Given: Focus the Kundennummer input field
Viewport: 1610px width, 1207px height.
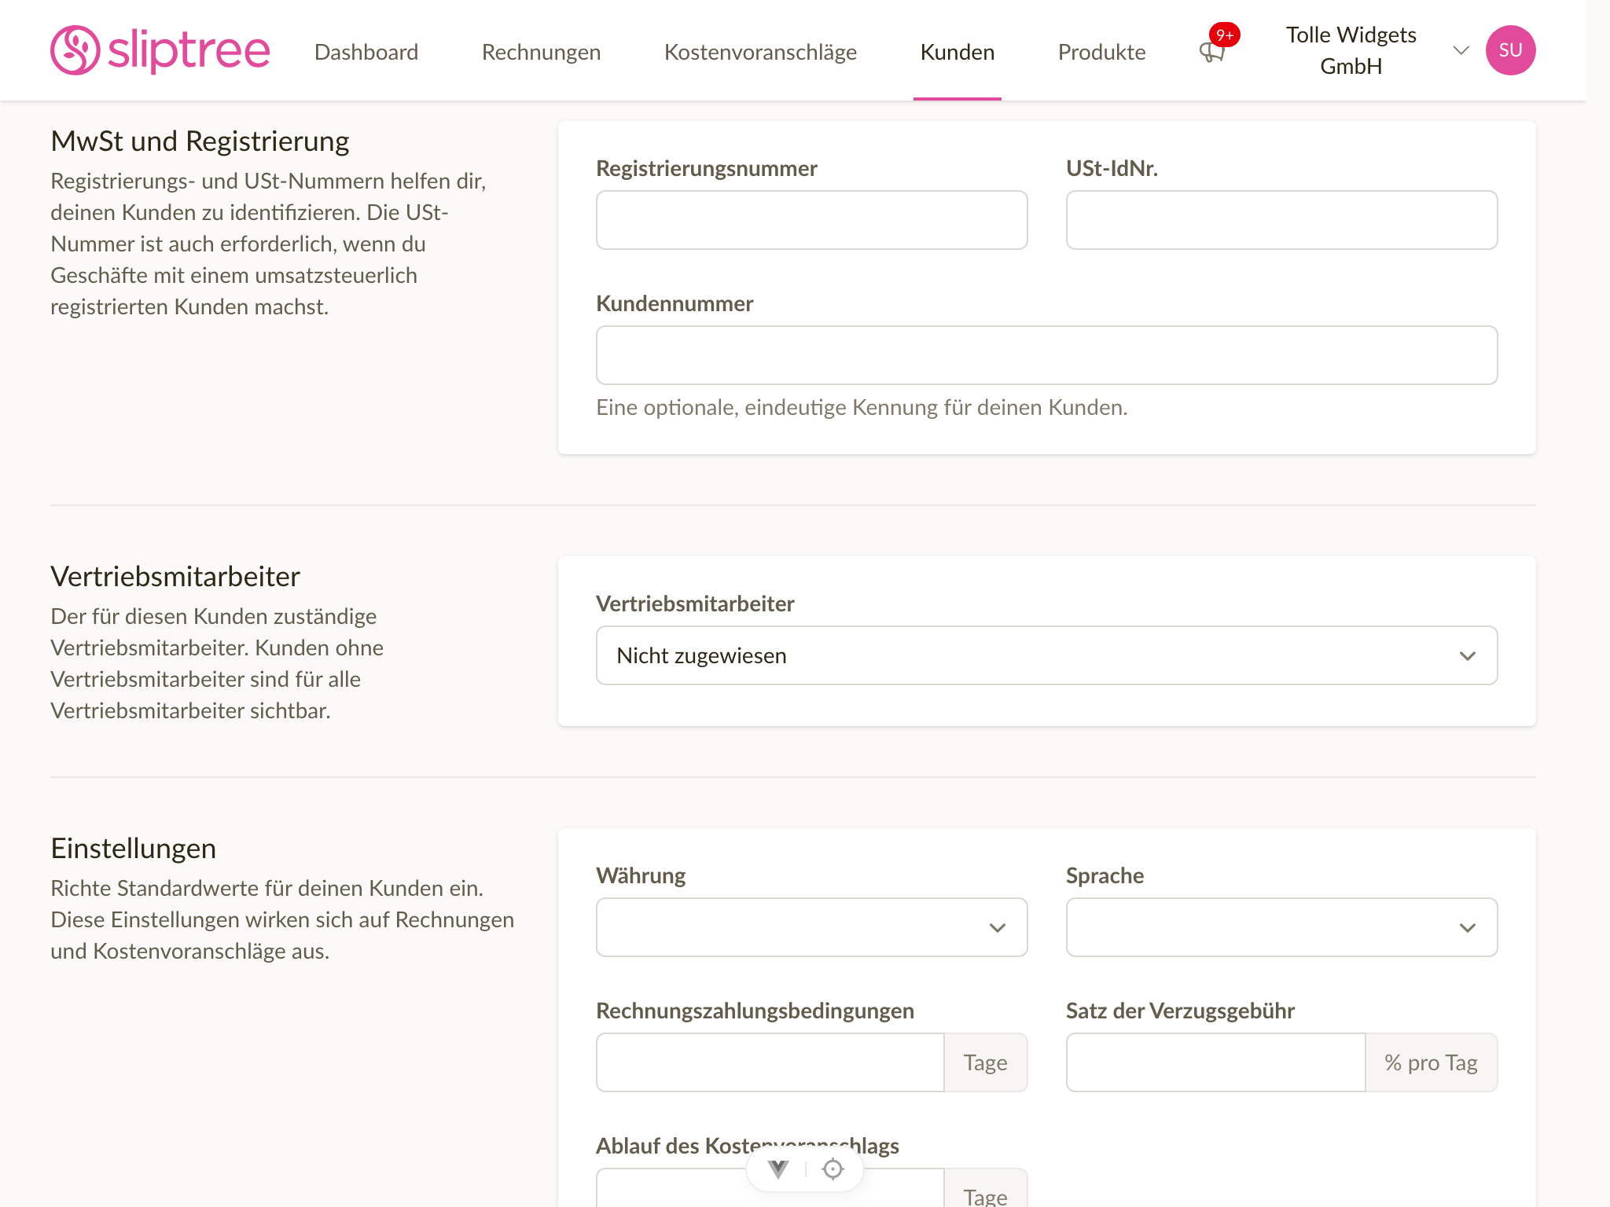Looking at the screenshot, I should coord(1046,355).
